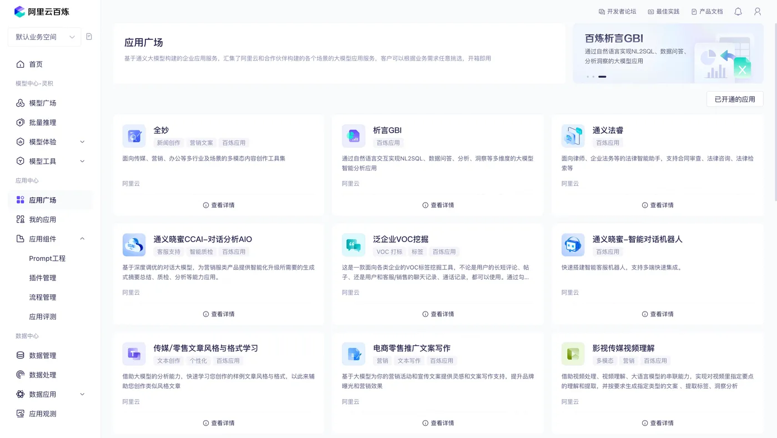
Task: Click the 泛企业VOC挖掘 app icon
Action: [x=354, y=245]
